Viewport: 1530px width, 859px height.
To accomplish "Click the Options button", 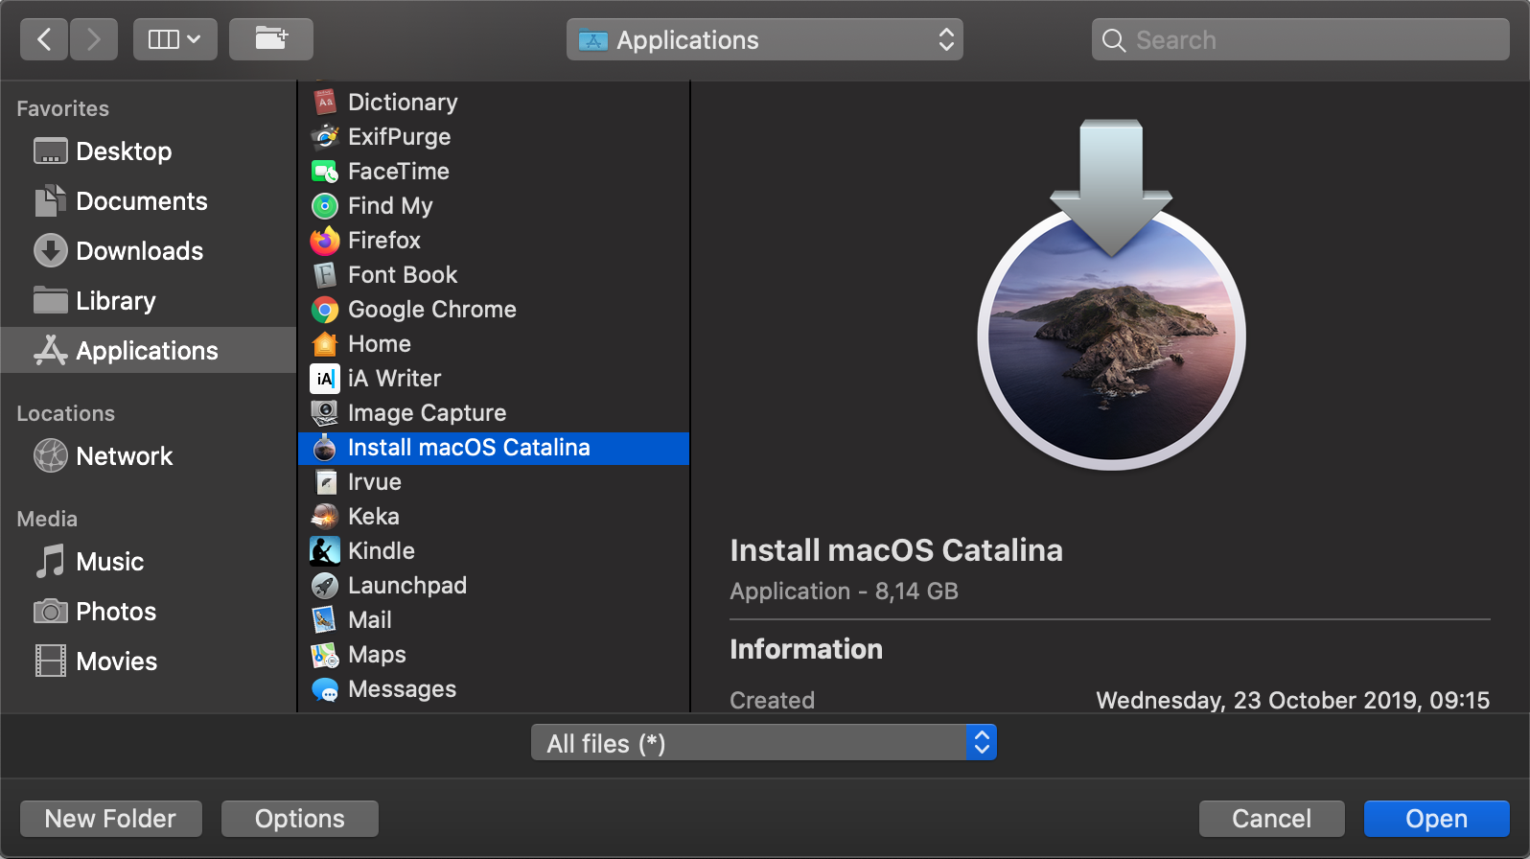I will (x=299, y=819).
